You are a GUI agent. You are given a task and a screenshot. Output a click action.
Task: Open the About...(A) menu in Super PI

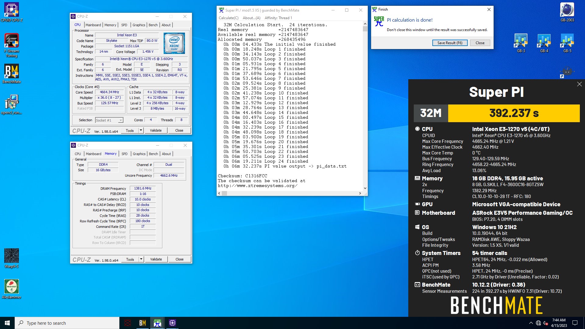coord(252,18)
